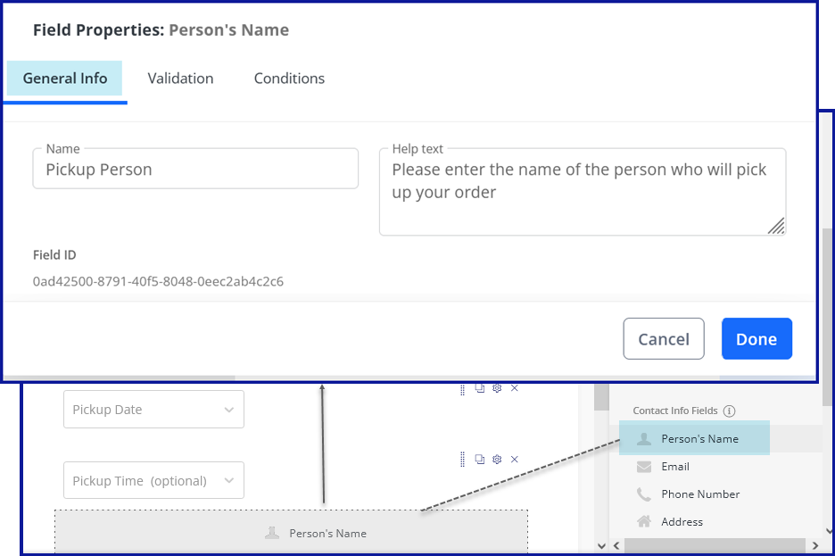The height and width of the screenshot is (556, 835).
Task: Open settings gear for the Pickup Date field
Action: (497, 388)
